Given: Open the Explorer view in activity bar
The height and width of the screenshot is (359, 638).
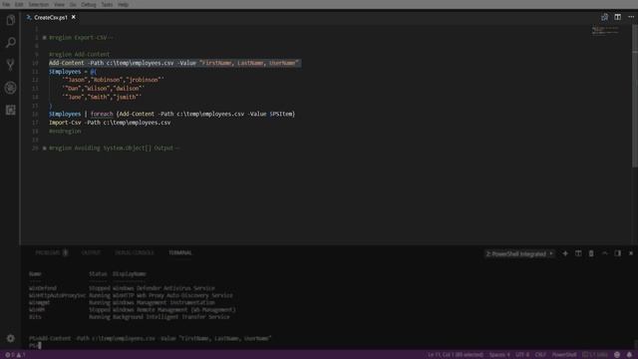Looking at the screenshot, I should coord(11,20).
